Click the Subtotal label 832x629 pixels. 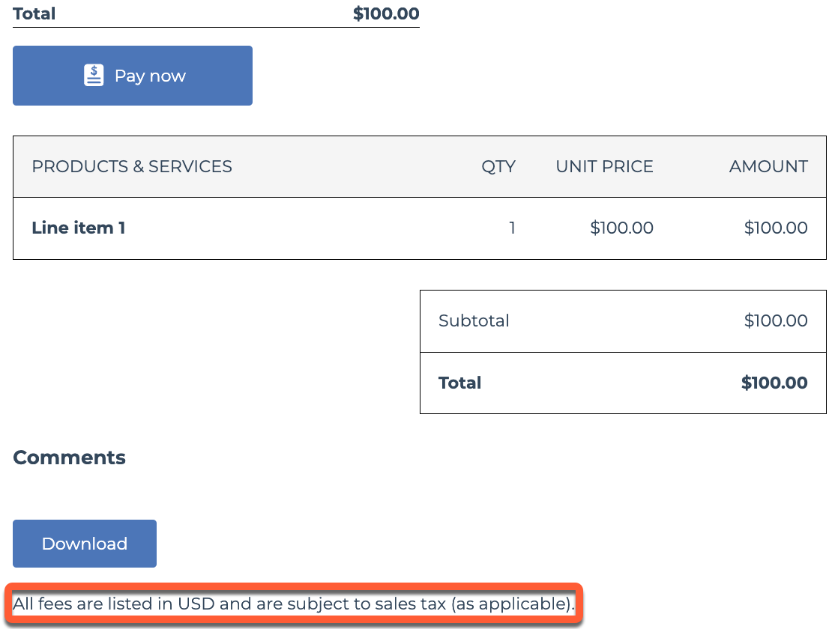click(x=474, y=320)
